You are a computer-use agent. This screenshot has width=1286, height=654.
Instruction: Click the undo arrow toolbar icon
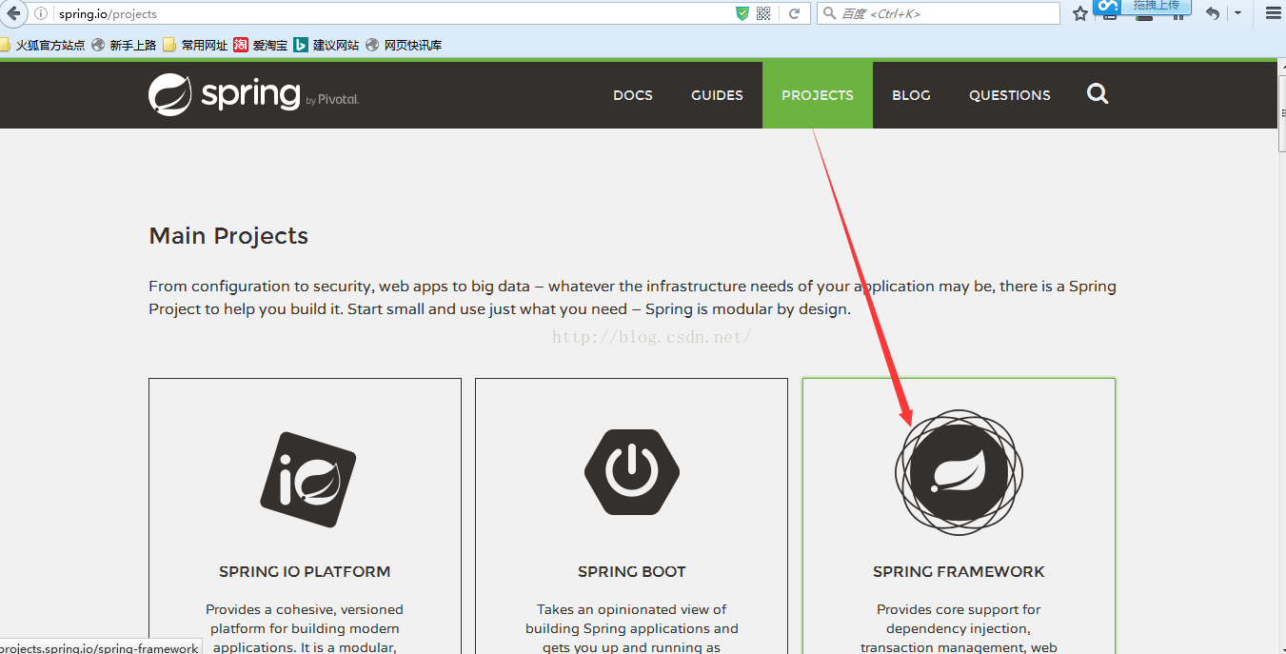point(1213,13)
